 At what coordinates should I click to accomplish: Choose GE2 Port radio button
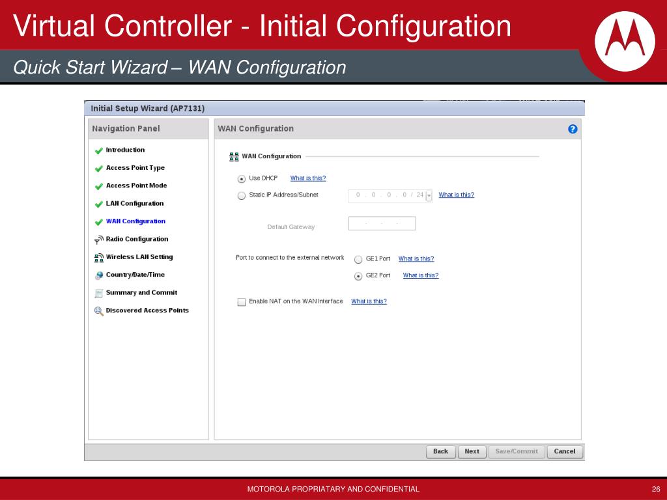(x=358, y=276)
